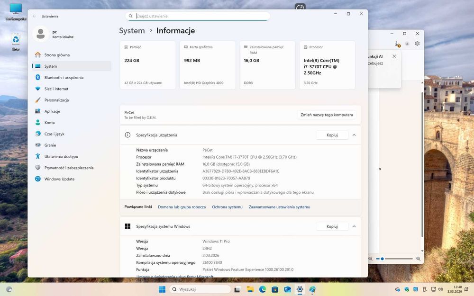Open the Kosz recycle bin desktop icon
The image size is (474, 296).
[16, 42]
